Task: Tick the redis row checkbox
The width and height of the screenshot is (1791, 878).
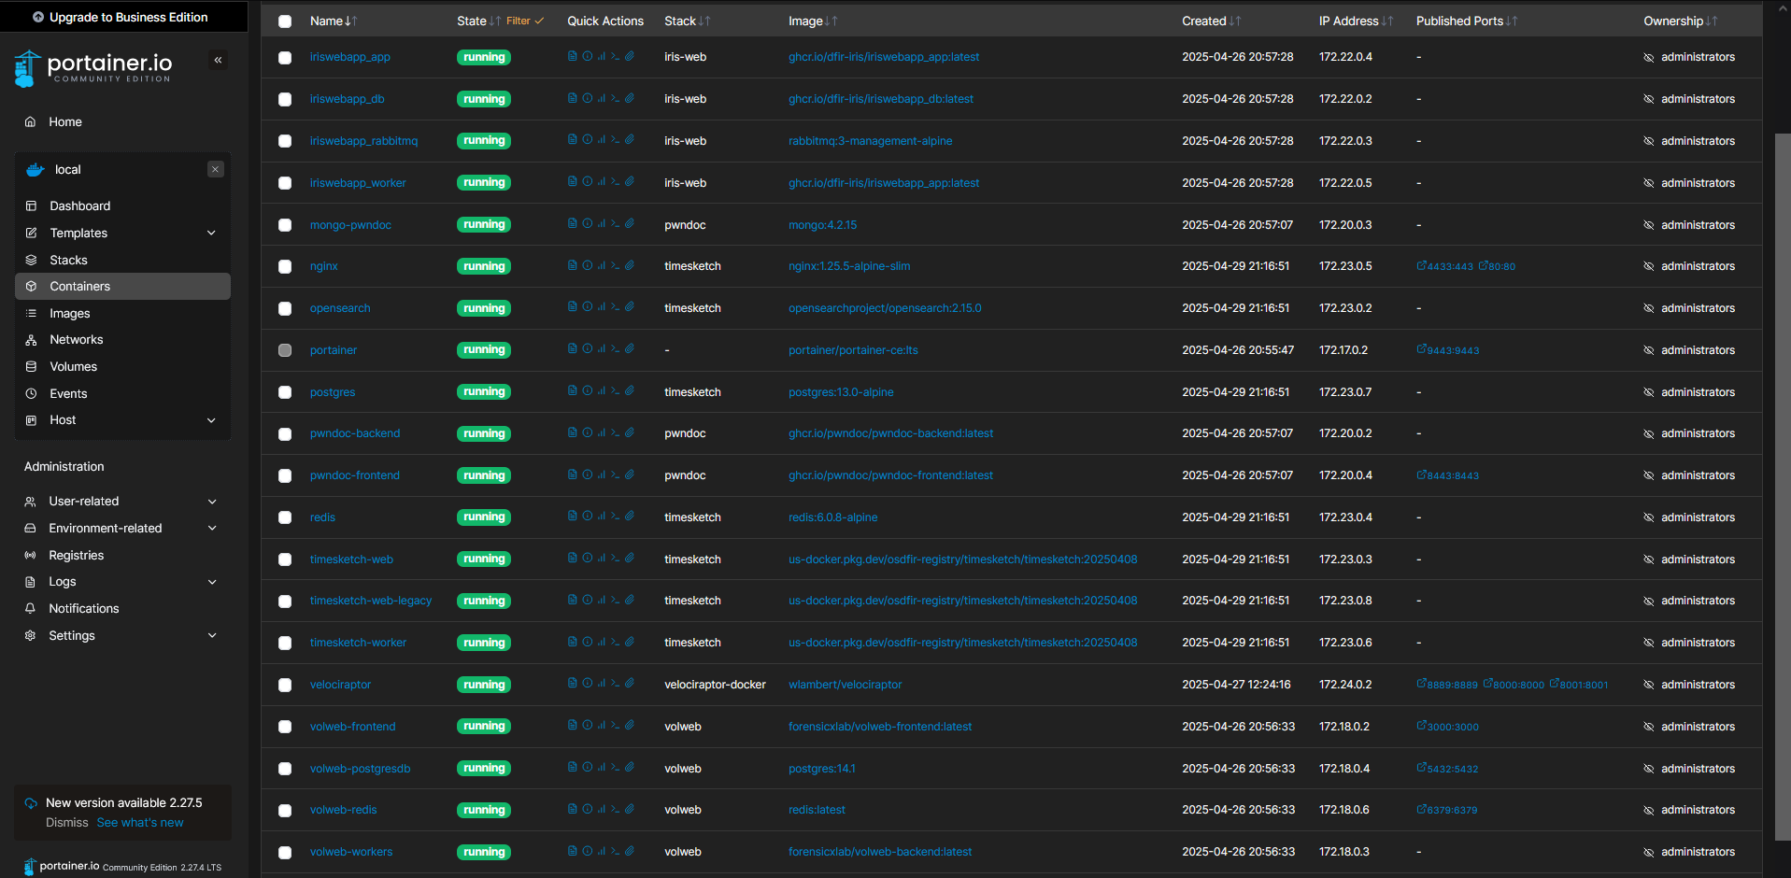Action: point(285,517)
